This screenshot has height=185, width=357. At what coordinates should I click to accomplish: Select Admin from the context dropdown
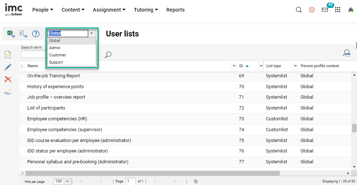pyautogui.click(x=55, y=48)
